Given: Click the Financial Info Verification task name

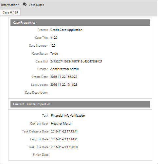Looking at the screenshot, I should 68,116.
